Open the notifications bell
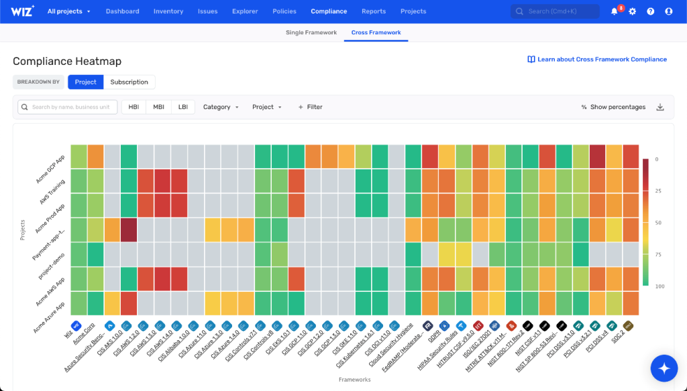The width and height of the screenshot is (687, 391). [x=615, y=11]
